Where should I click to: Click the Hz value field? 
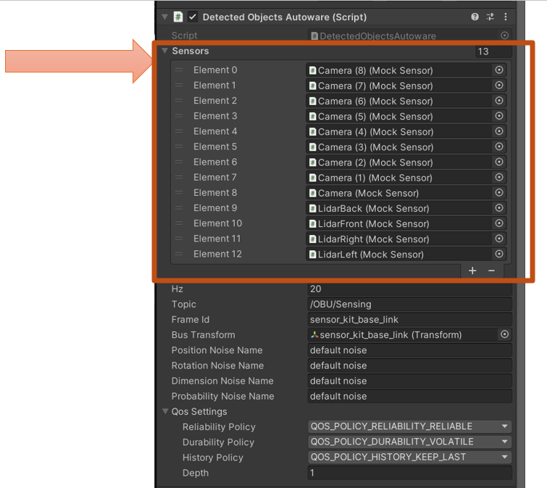click(409, 289)
